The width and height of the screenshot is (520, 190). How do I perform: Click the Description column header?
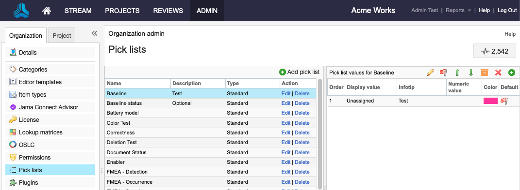click(198, 83)
